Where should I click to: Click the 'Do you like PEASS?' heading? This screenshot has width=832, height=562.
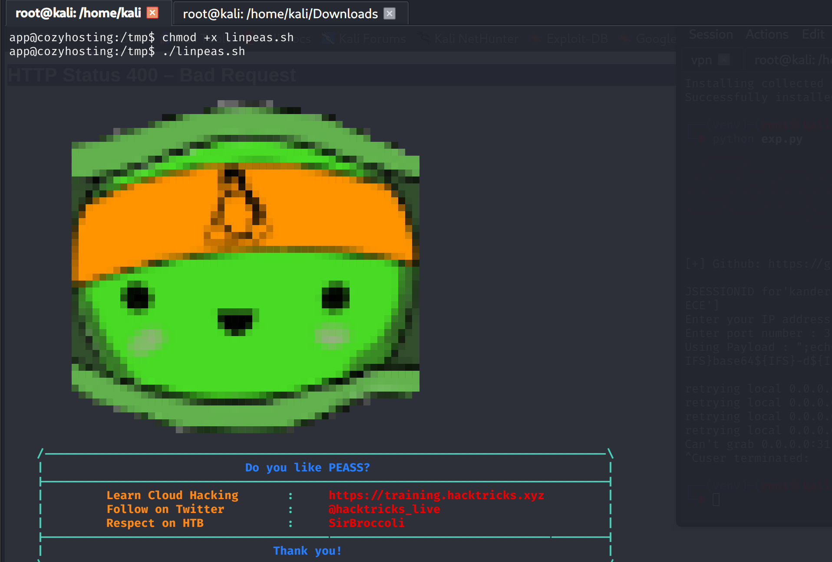(307, 467)
